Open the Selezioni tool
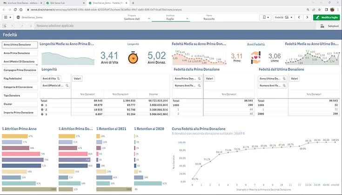 click(329, 26)
